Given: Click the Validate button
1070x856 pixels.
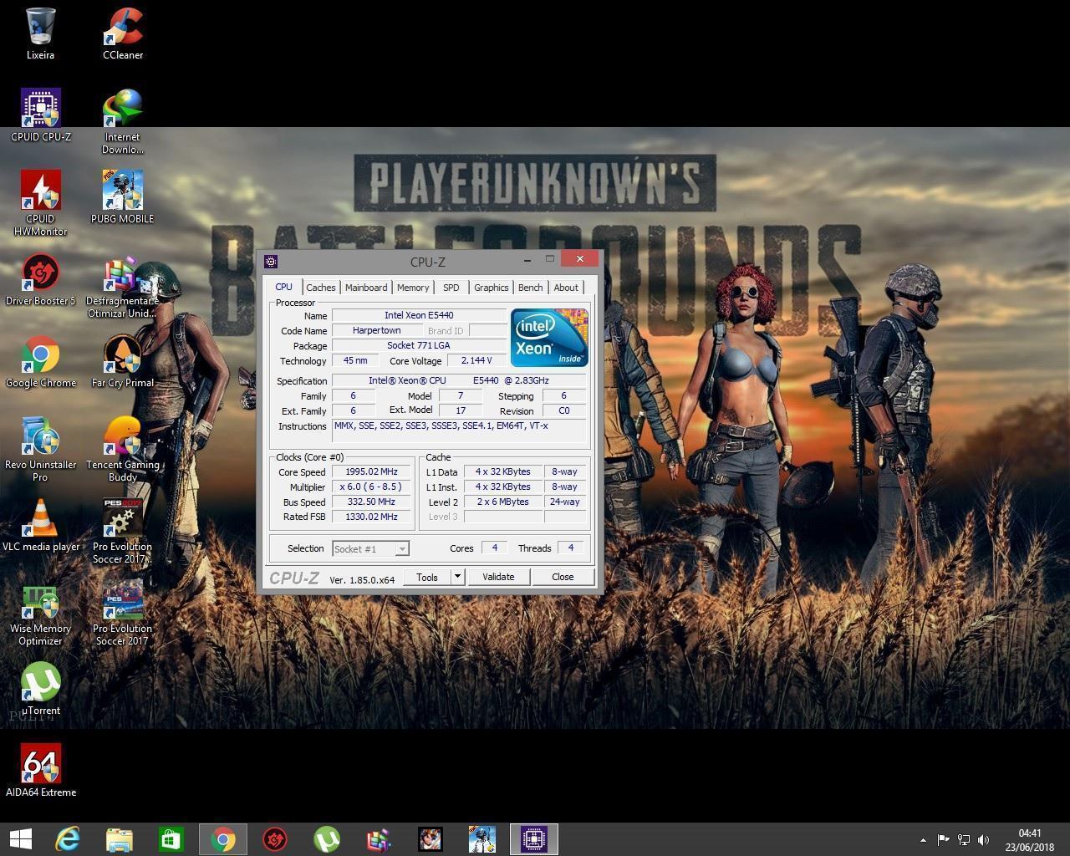Looking at the screenshot, I should [498, 577].
